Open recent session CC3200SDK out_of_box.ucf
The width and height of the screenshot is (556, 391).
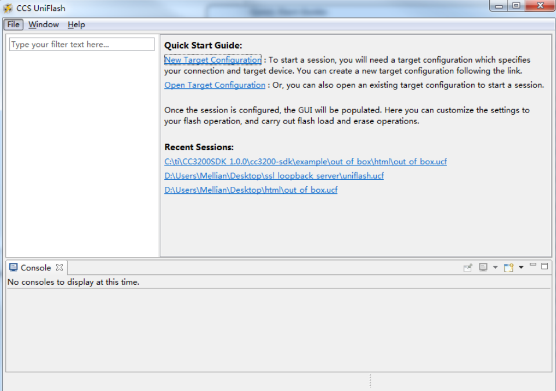coord(305,162)
